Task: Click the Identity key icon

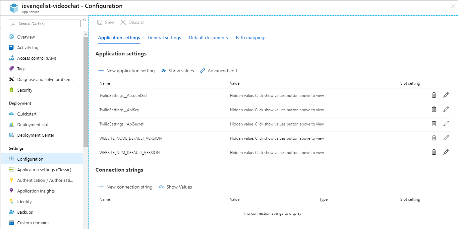Action: point(12,201)
